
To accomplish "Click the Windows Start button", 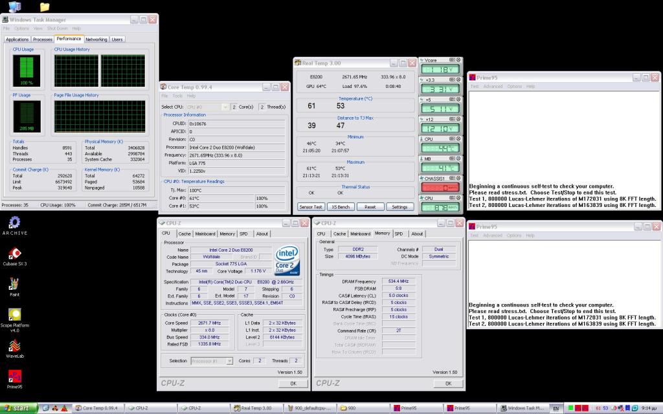I will point(19,408).
